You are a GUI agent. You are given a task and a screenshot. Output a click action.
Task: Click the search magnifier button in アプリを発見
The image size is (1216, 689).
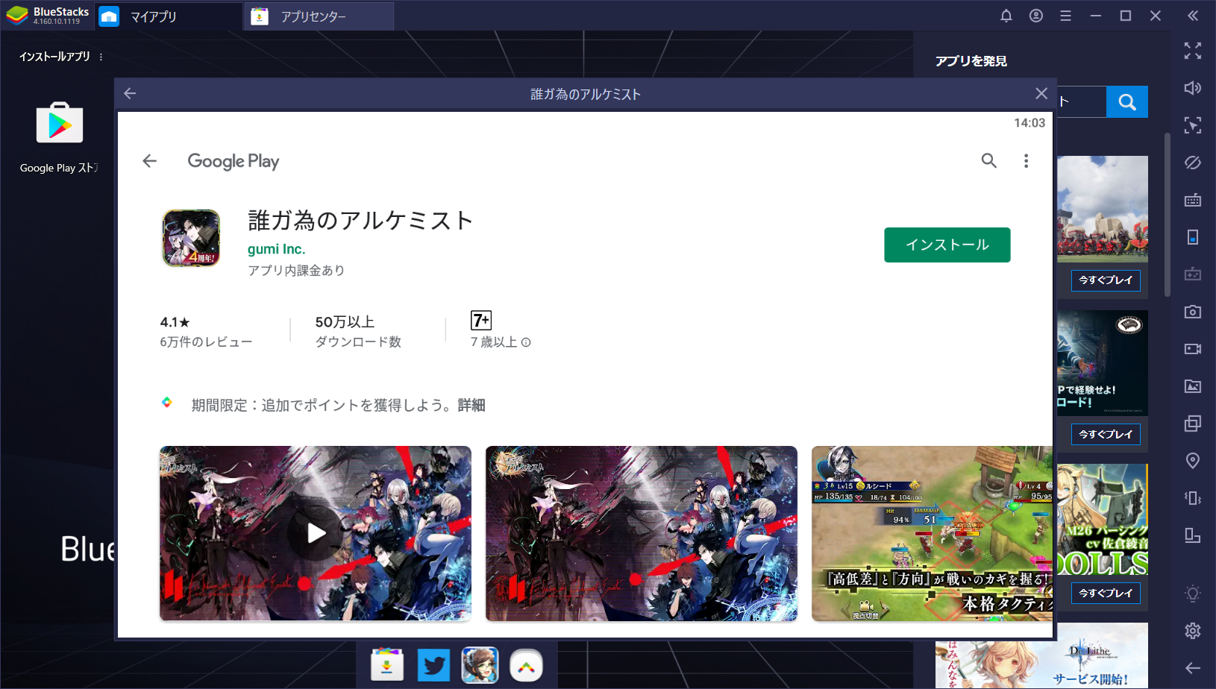tap(1127, 101)
